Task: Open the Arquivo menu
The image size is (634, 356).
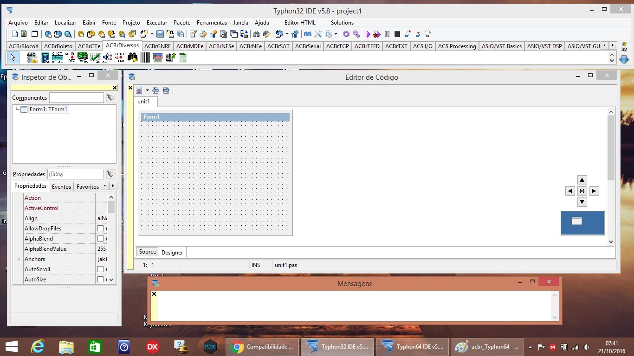Action: tap(18, 22)
